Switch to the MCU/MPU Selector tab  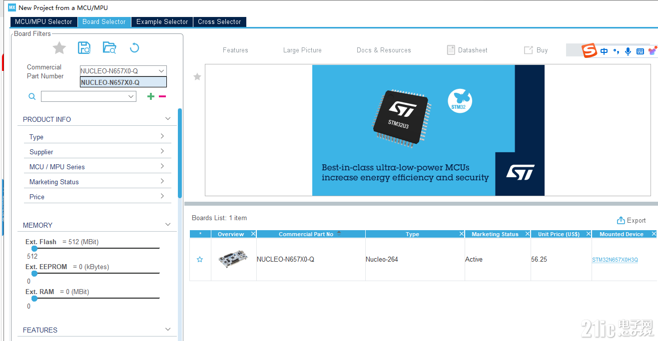coord(43,22)
